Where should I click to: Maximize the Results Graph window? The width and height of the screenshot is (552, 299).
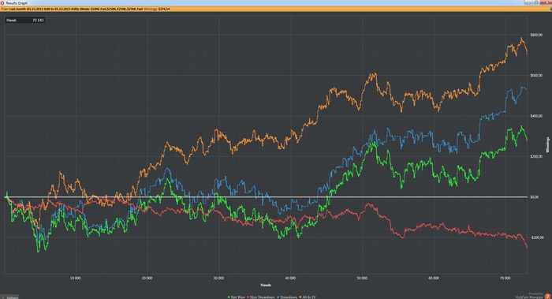(x=536, y=2)
